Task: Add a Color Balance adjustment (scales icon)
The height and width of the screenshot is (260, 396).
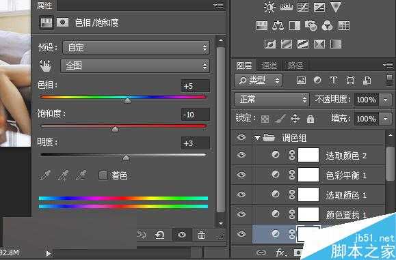Action: pyautogui.click(x=278, y=25)
